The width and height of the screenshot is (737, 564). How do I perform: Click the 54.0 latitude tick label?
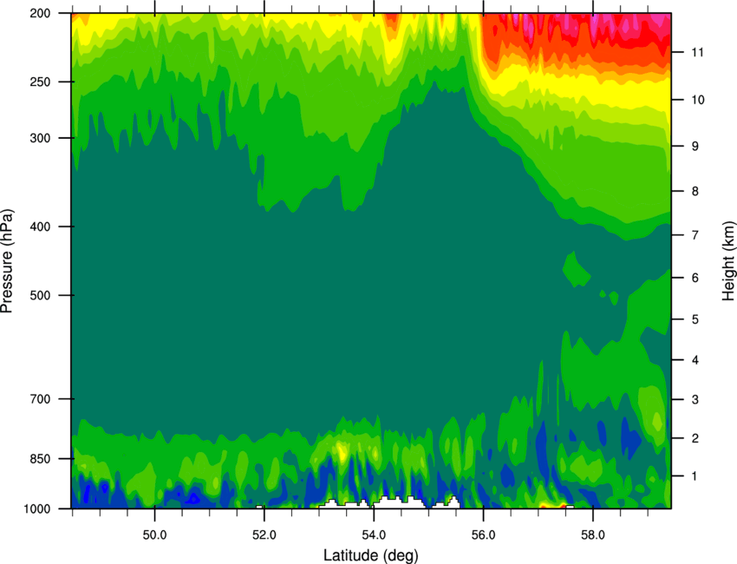point(374,535)
